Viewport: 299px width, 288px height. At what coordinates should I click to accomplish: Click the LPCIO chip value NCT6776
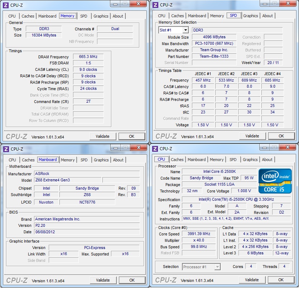pyautogui.click(x=87, y=202)
